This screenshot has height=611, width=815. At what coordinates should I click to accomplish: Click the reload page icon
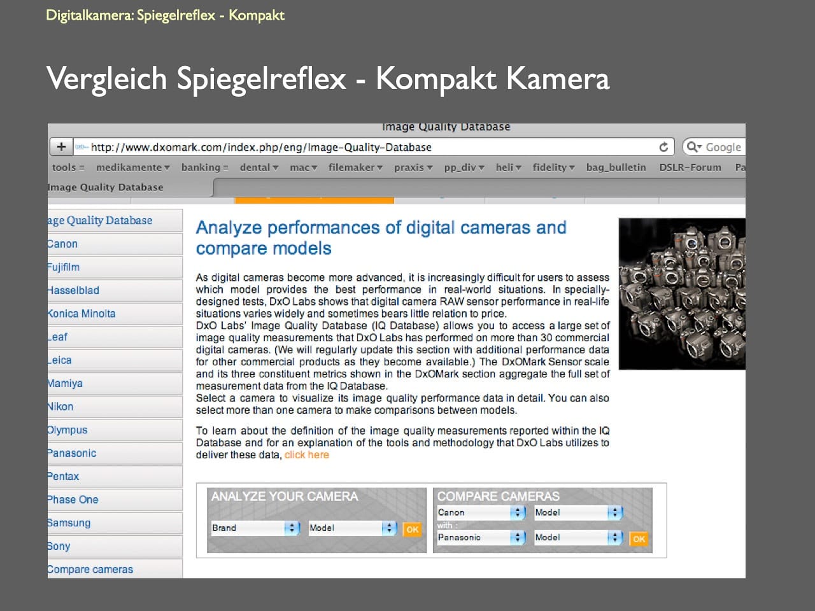tap(663, 147)
